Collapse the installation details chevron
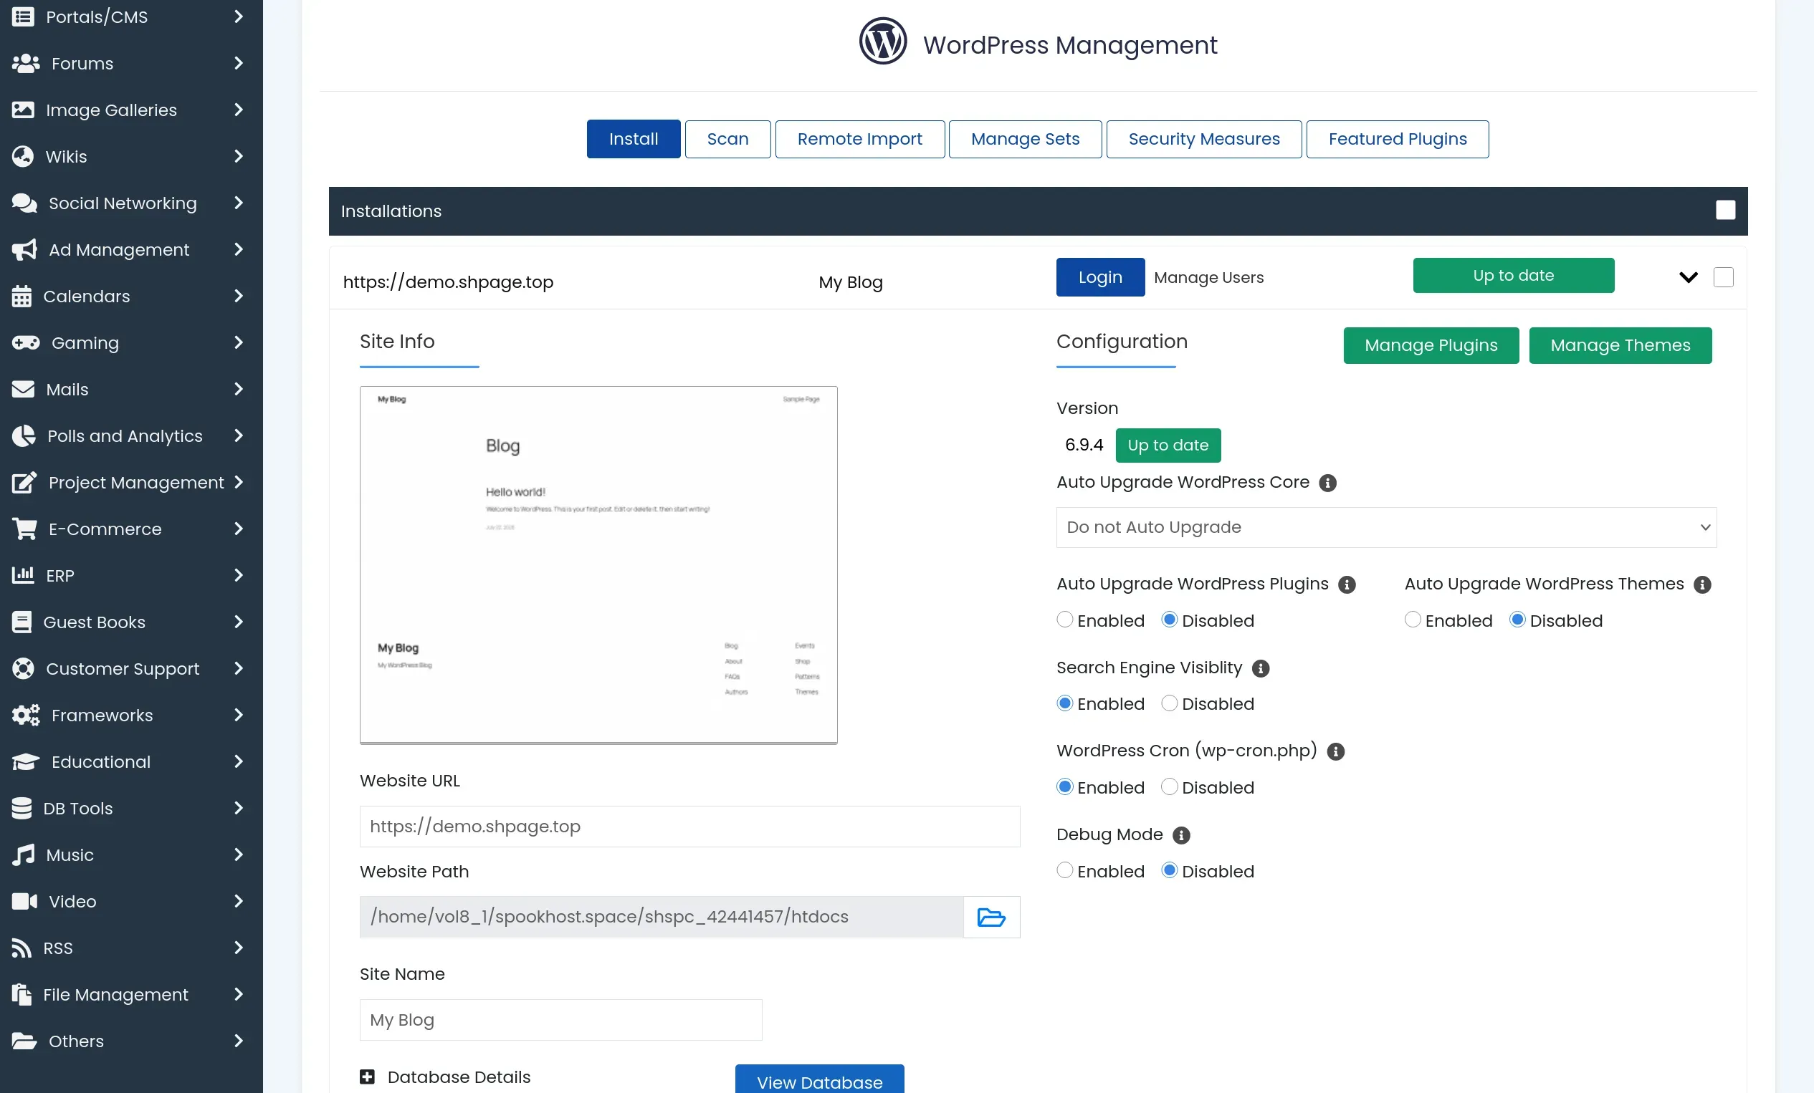 point(1688,277)
